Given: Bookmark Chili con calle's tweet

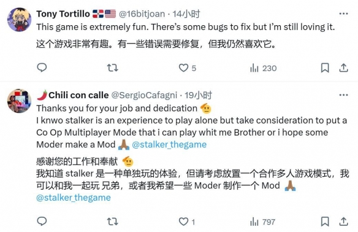Looking at the screenshot, I should [325, 222].
